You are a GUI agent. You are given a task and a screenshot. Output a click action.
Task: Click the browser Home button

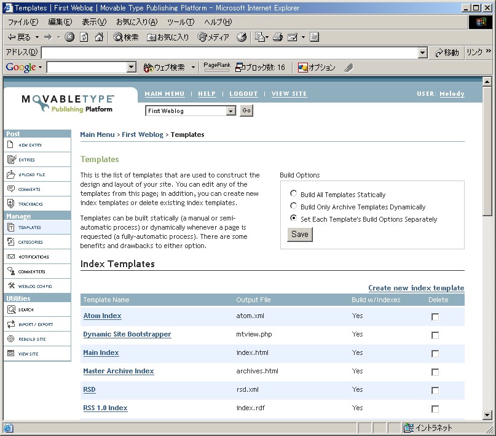click(99, 37)
